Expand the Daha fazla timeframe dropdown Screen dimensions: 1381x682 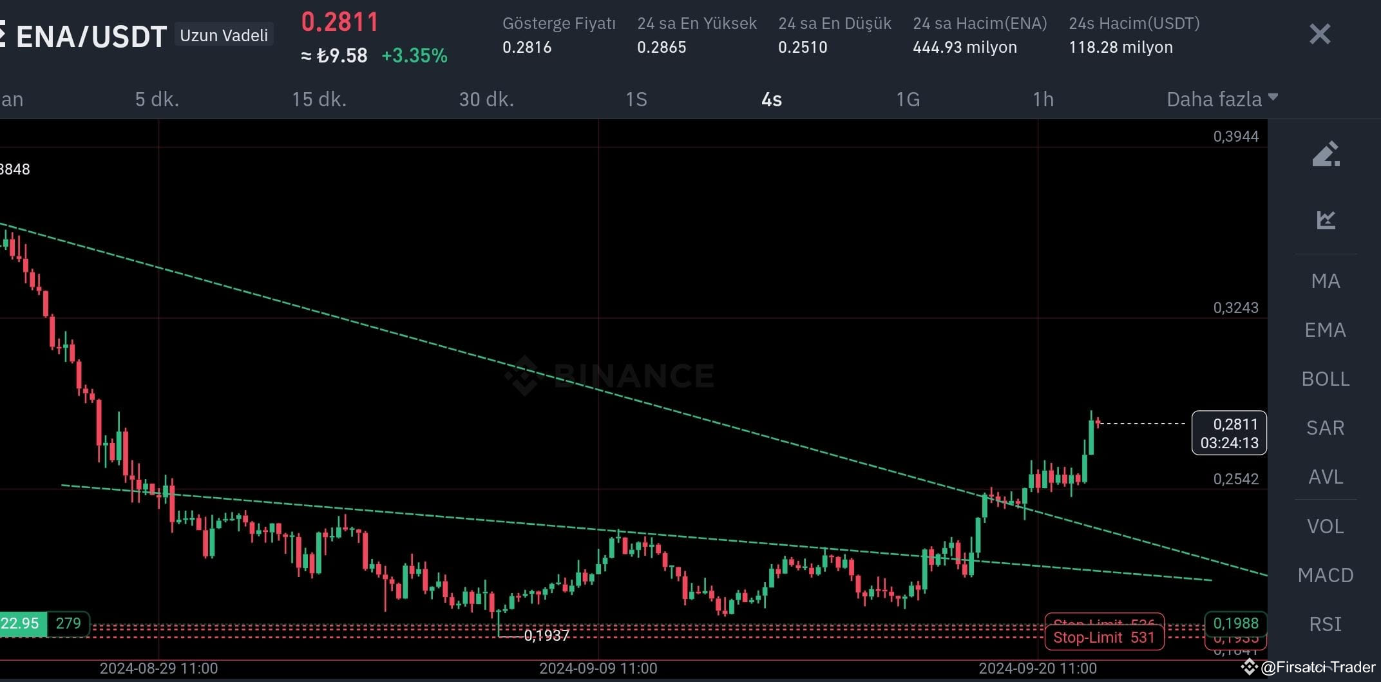(x=1222, y=99)
